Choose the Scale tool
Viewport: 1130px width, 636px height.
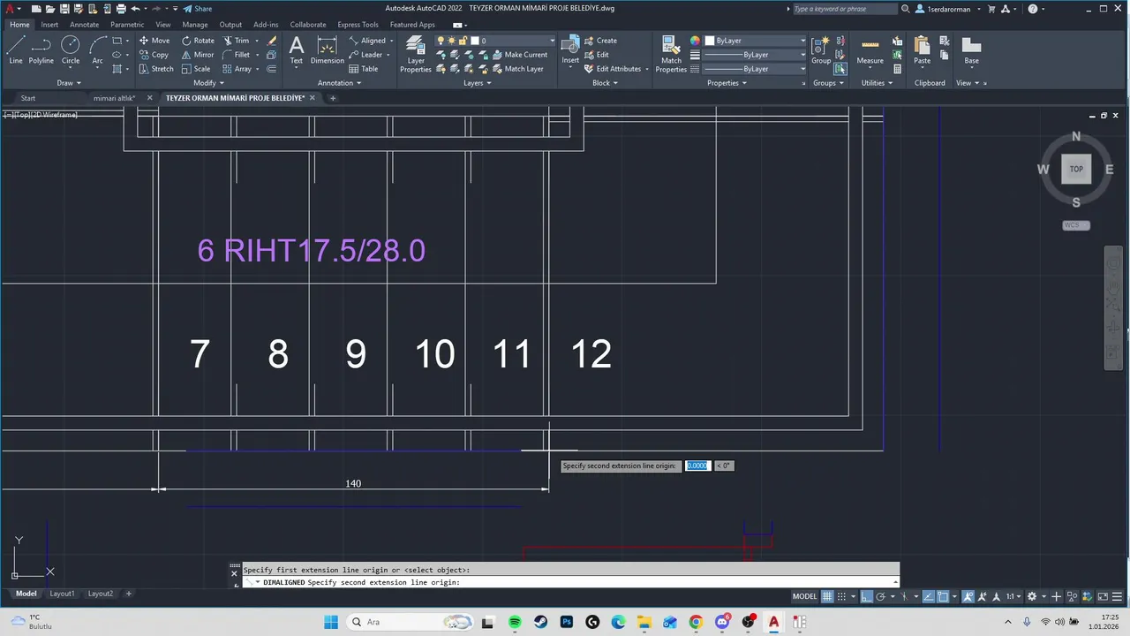tap(196, 69)
